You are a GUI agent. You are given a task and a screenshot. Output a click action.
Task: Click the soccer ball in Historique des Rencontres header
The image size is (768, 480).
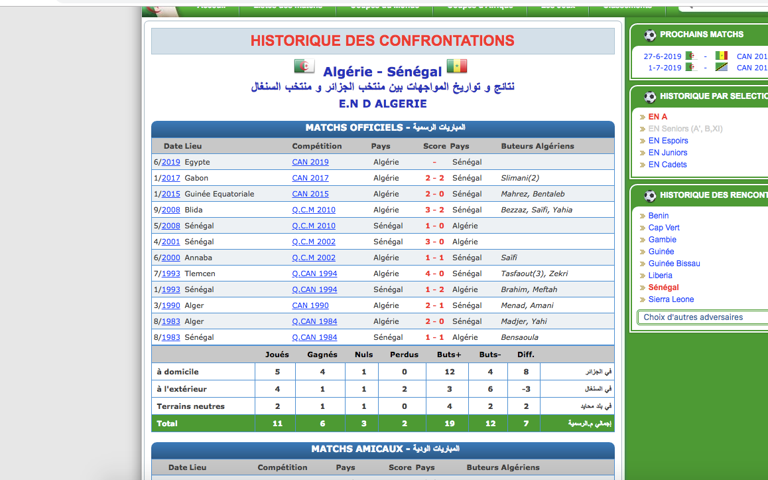click(650, 196)
